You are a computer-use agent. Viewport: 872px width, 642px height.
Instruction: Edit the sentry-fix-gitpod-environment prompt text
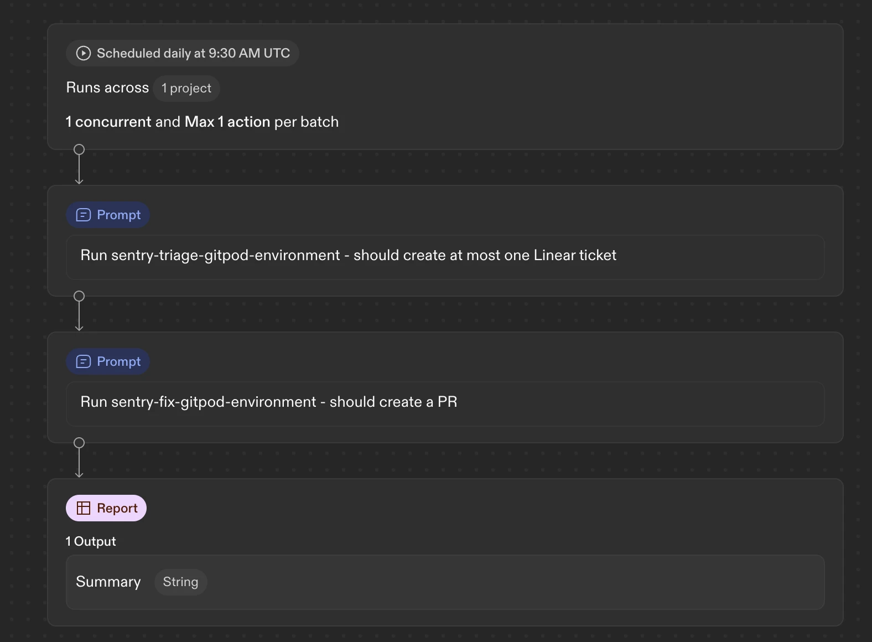(x=269, y=402)
